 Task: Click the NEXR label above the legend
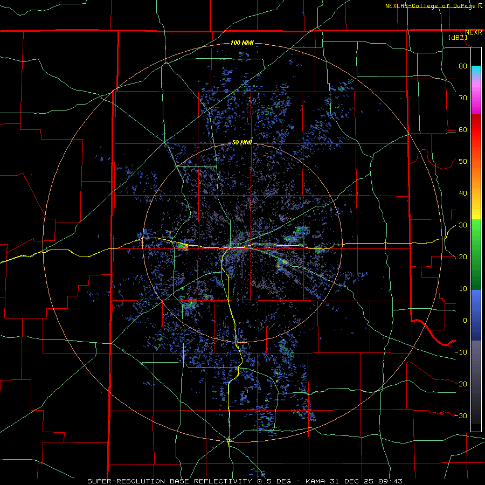tap(473, 32)
